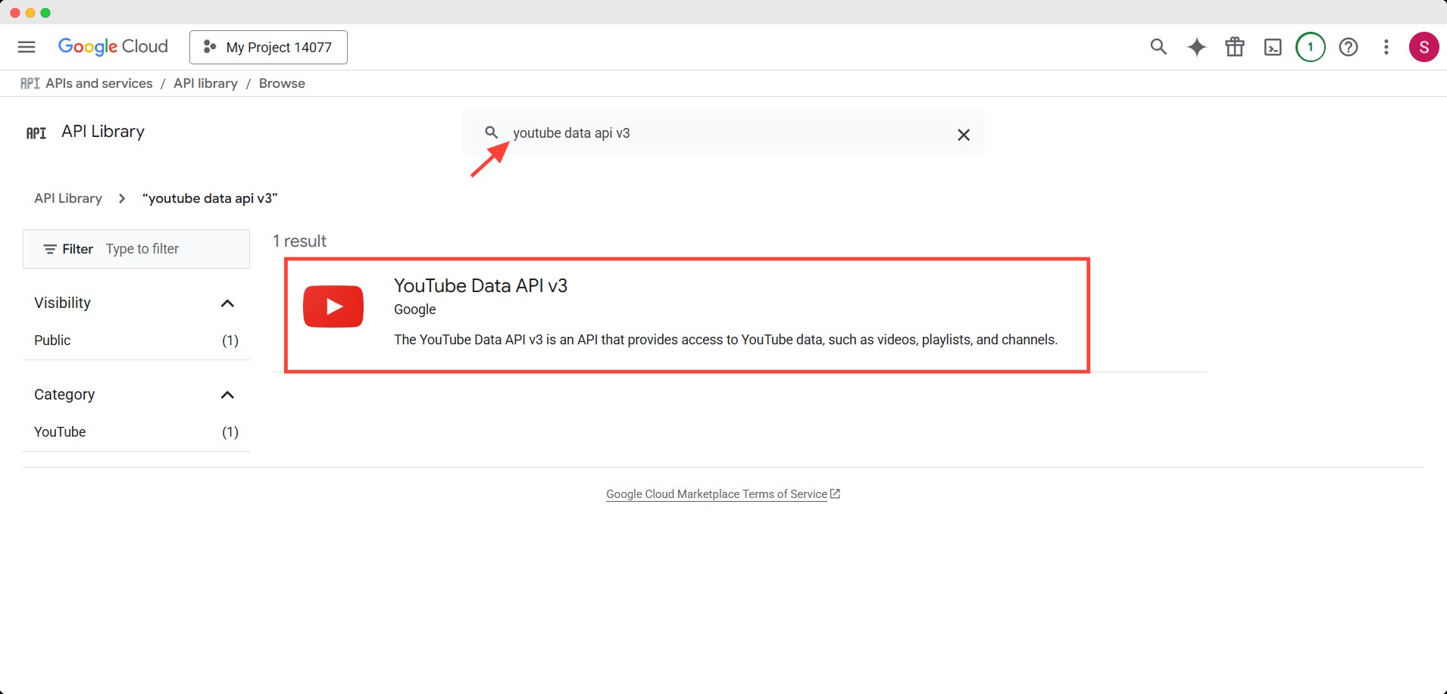Open the three-dot more options menu

pyautogui.click(x=1386, y=47)
